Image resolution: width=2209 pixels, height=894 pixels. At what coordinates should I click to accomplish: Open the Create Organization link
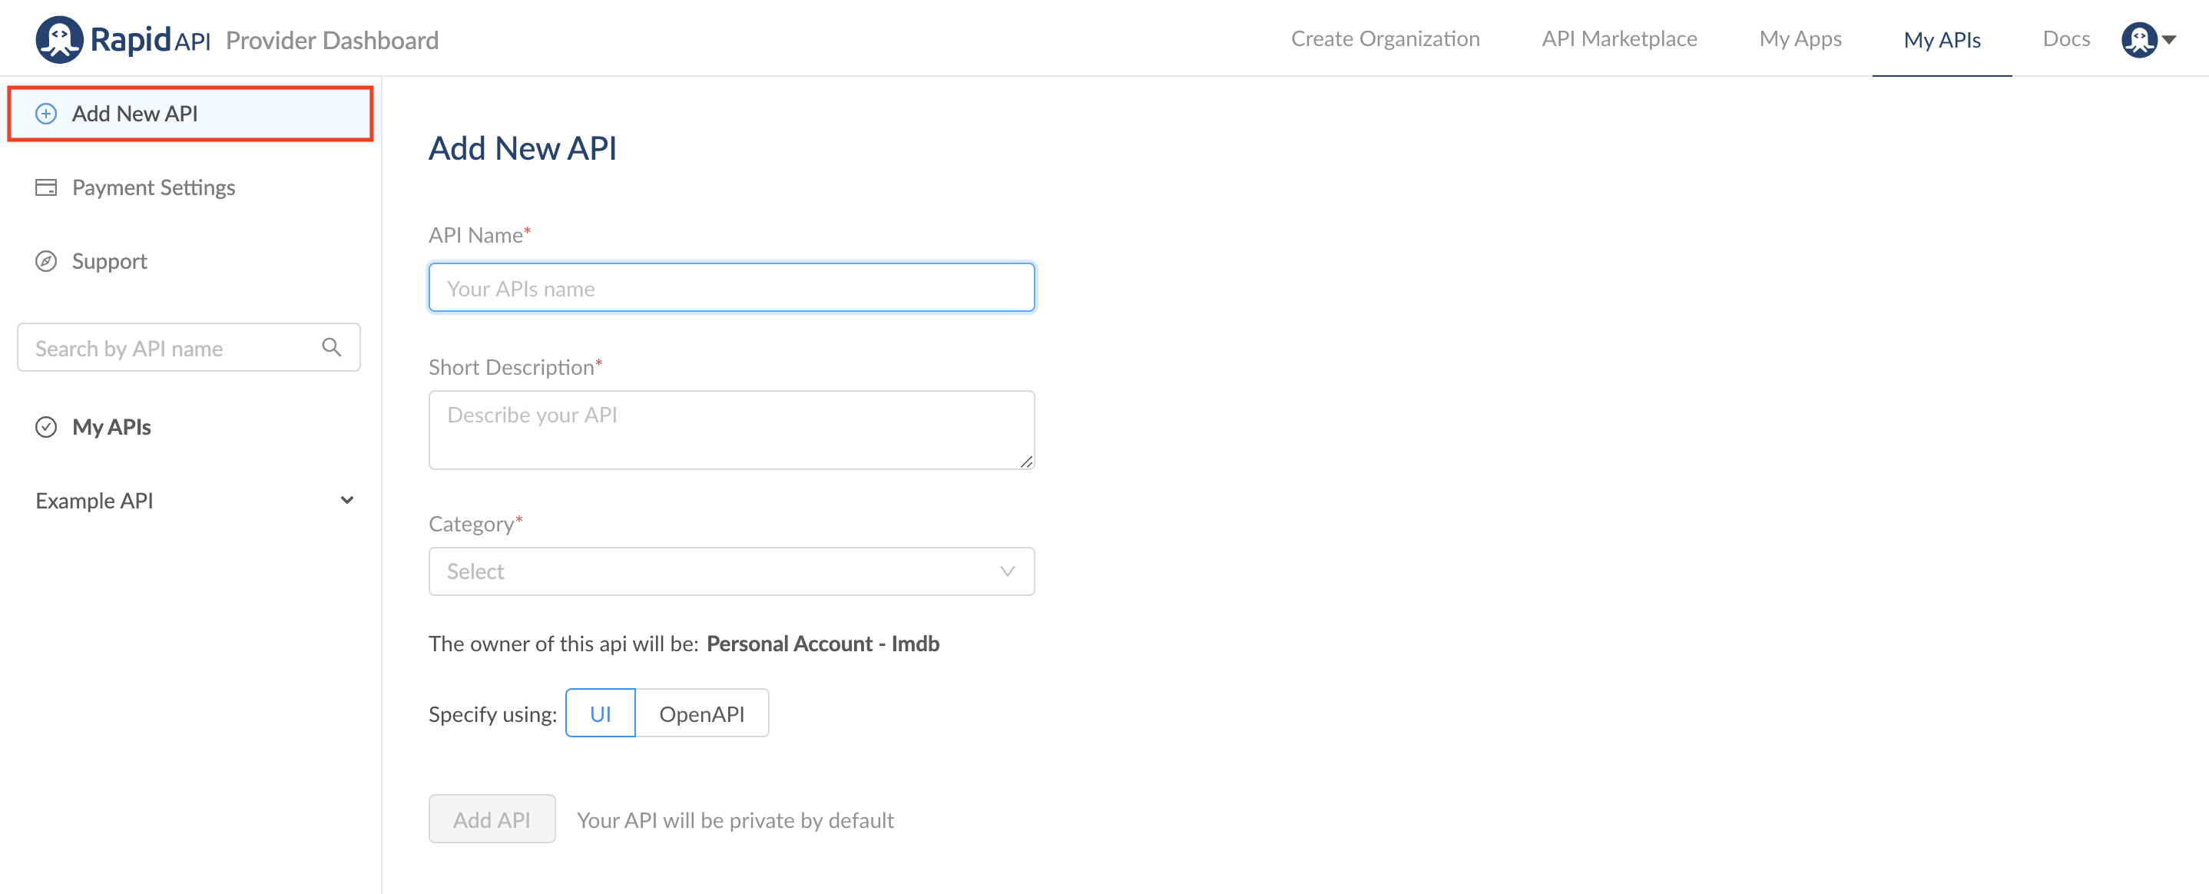1385,39
